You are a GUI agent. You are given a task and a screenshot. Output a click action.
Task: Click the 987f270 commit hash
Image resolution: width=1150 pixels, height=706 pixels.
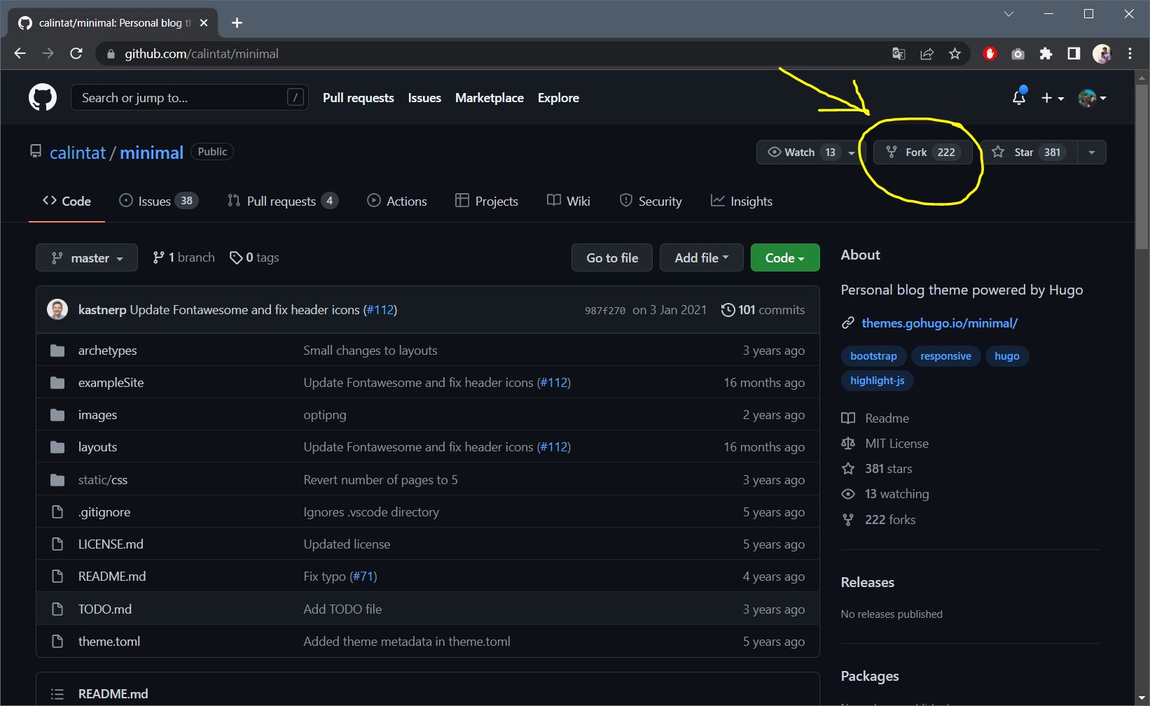pos(605,311)
